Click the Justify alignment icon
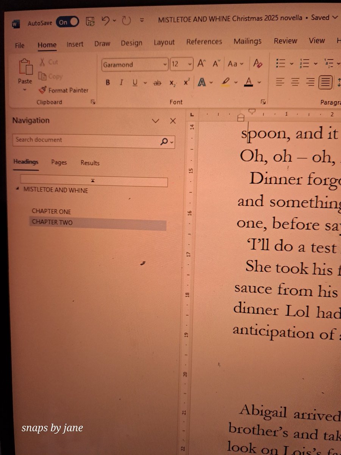The image size is (341, 455). pyautogui.click(x=325, y=82)
